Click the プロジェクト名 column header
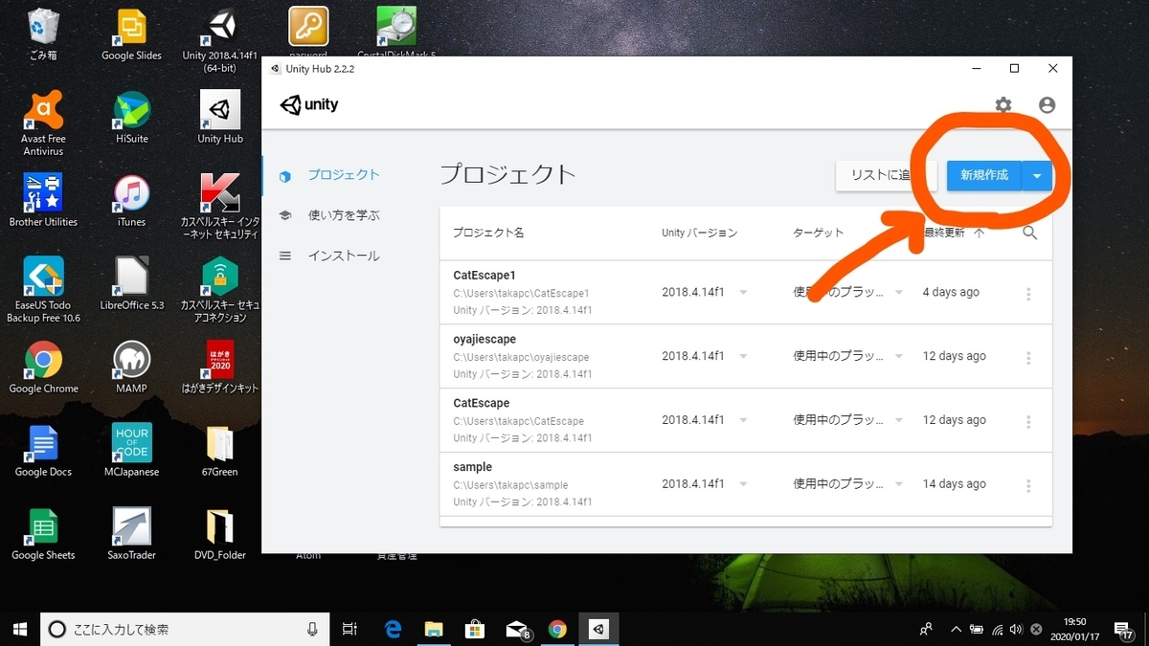The image size is (1149, 646). 488,233
